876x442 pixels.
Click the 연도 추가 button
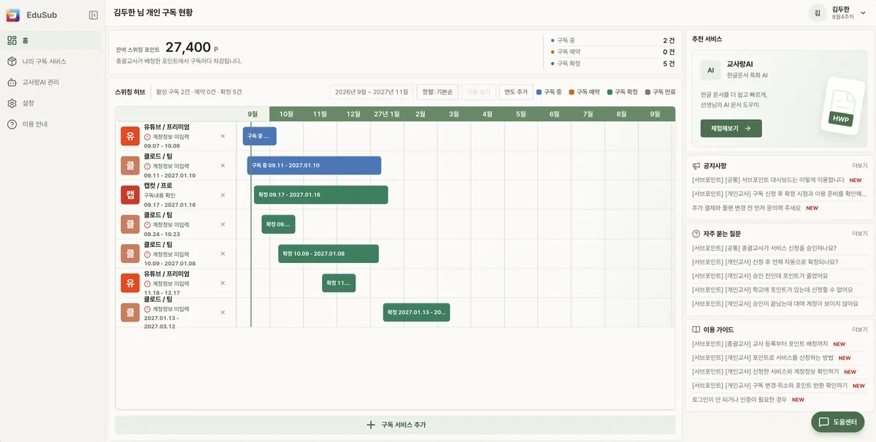tap(515, 92)
